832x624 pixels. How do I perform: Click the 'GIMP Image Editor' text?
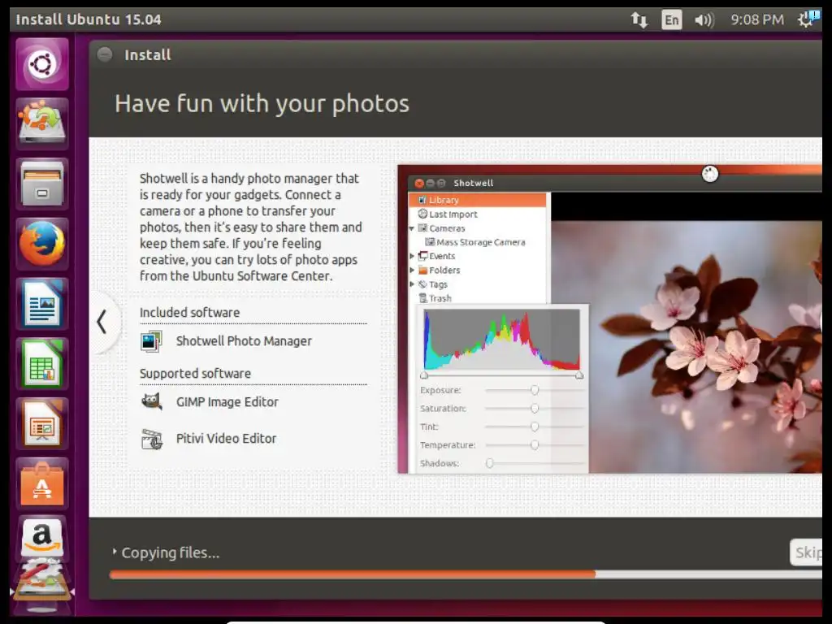pos(227,402)
